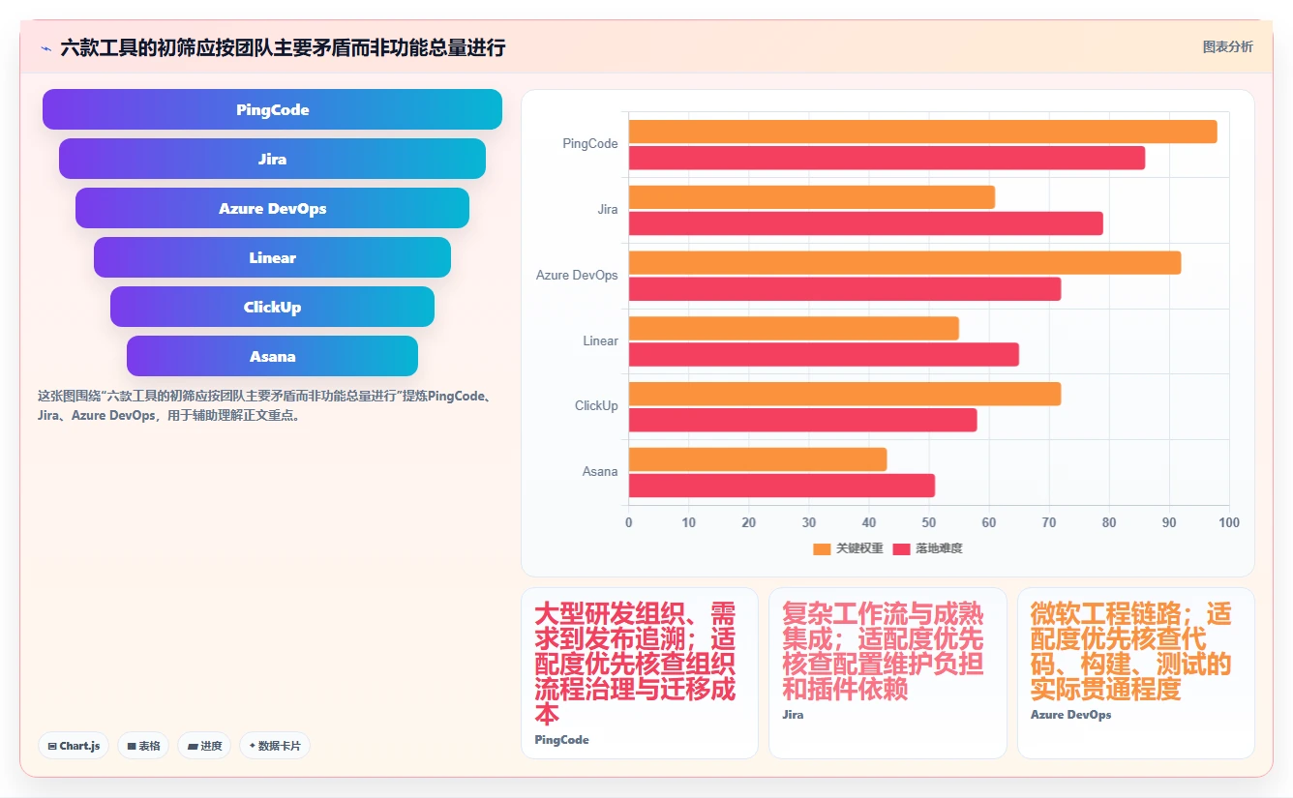
Task: Click the orange 关键权重 legend swatch
Action: (x=822, y=548)
